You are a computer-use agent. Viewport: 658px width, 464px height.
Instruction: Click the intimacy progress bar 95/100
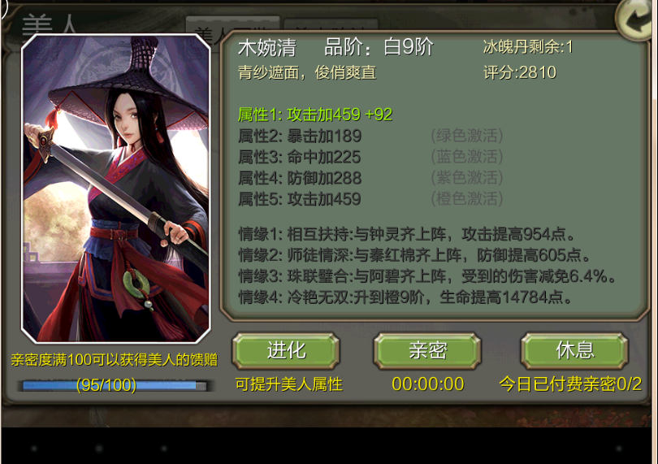point(115,385)
